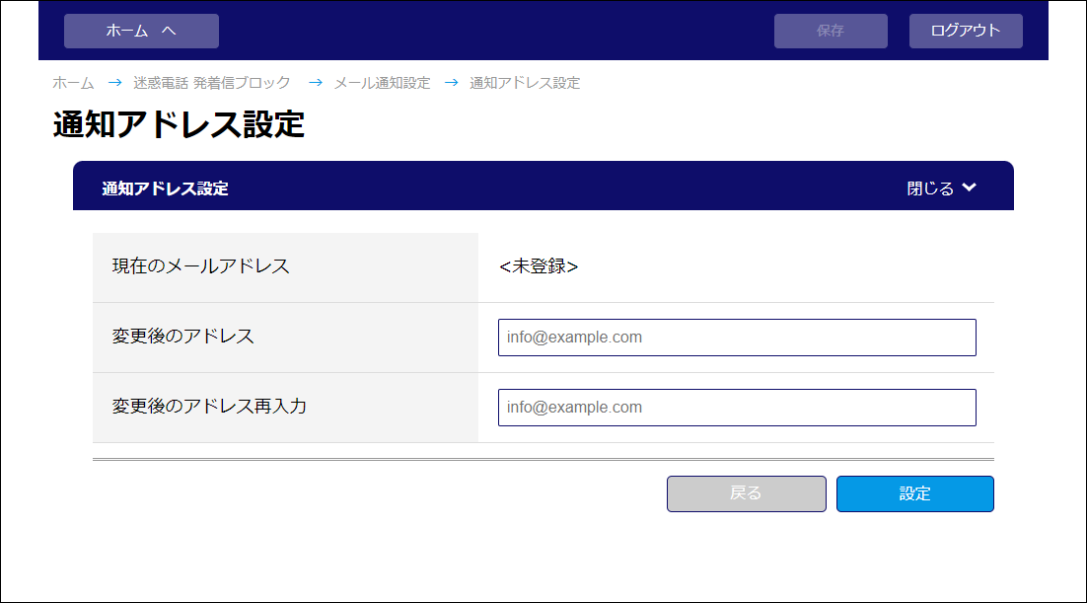Click the 変更後のアドレス再入力 row label

tap(209, 406)
